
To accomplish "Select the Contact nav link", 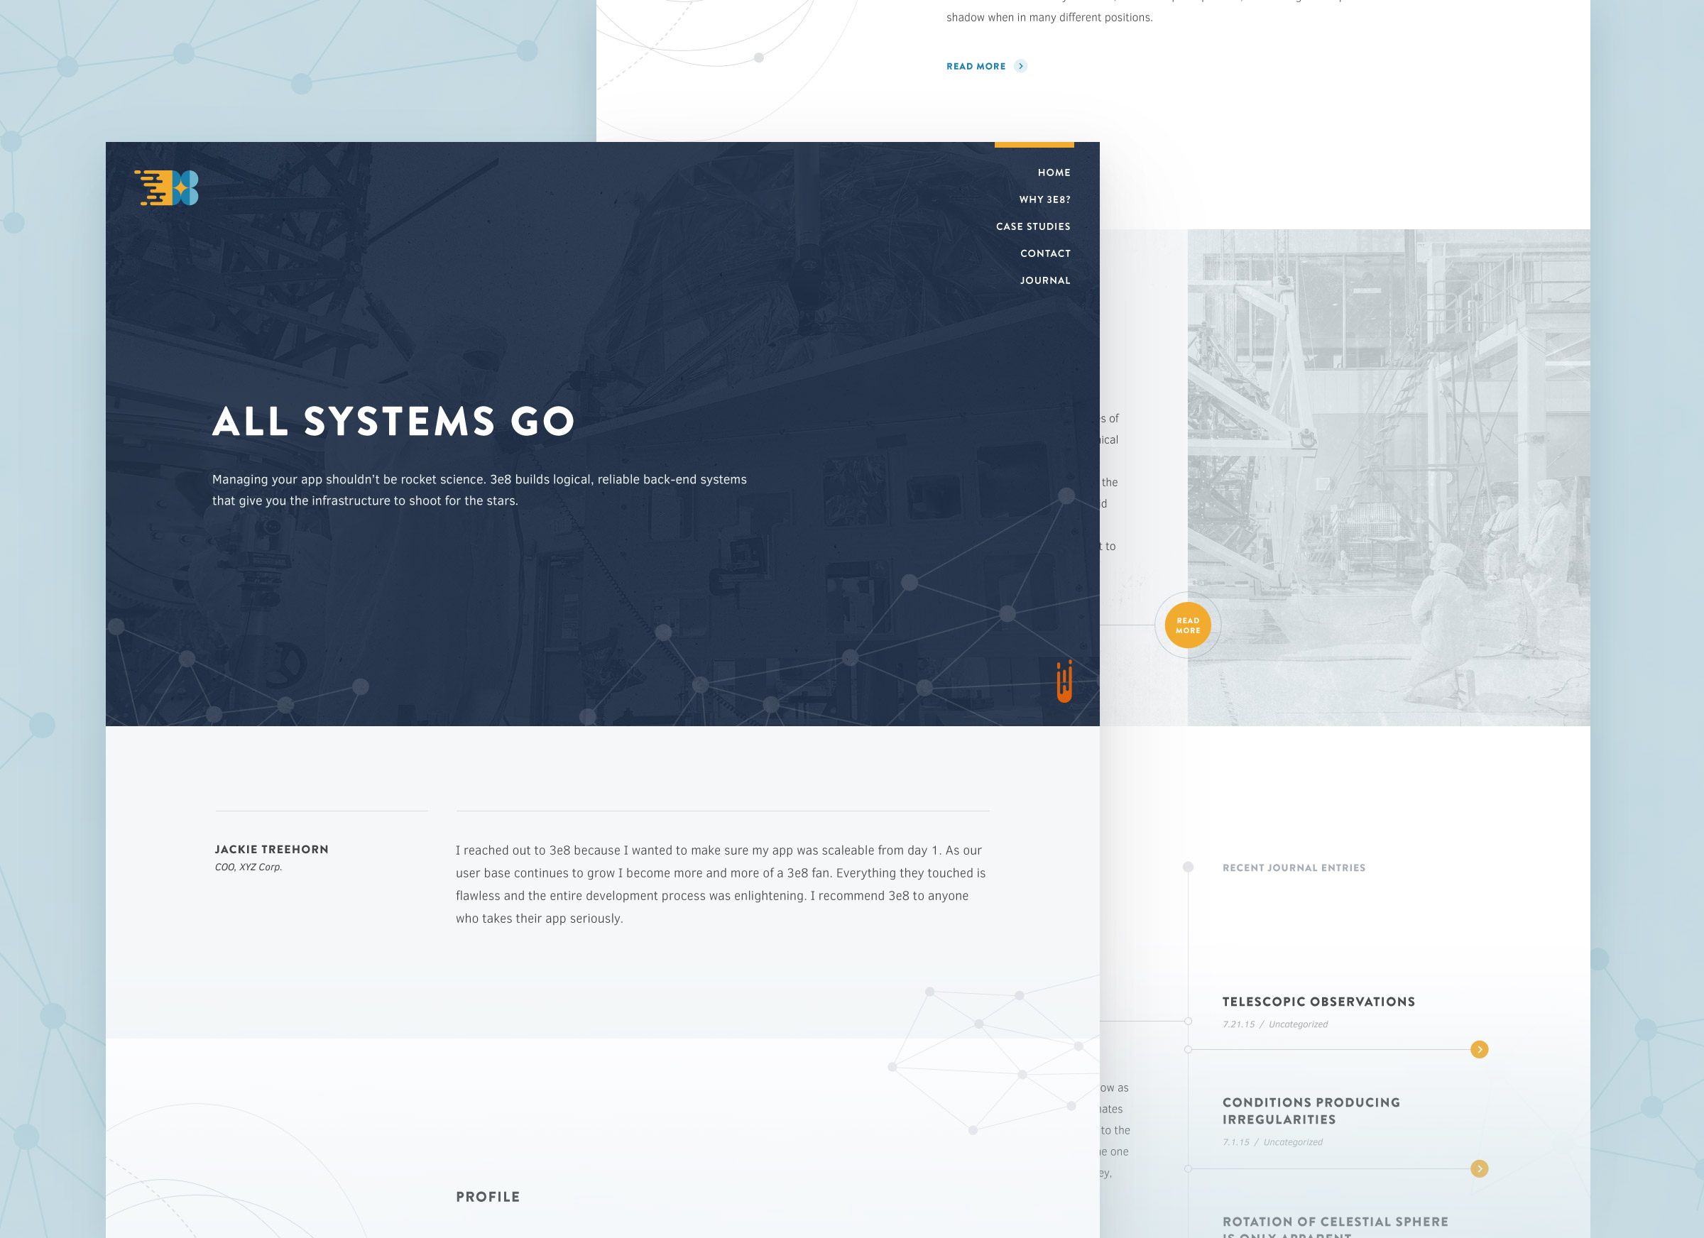I will coord(1045,254).
